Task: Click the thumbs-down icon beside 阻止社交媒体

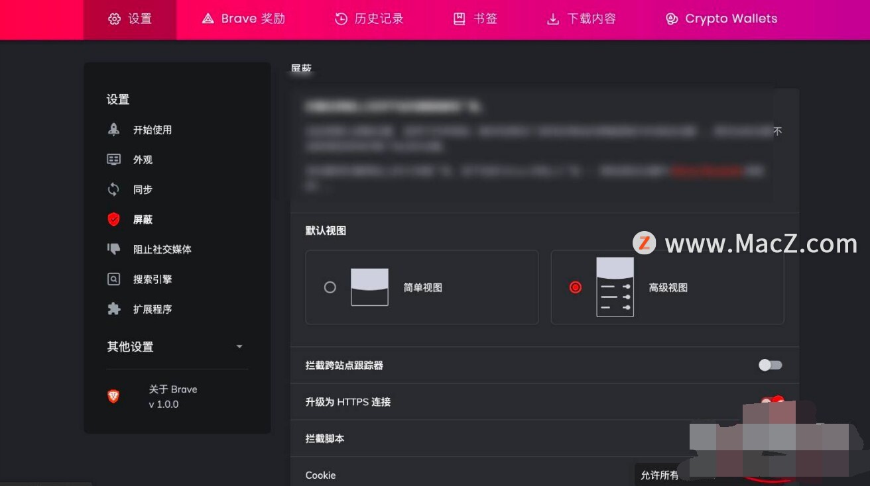Action: point(114,249)
